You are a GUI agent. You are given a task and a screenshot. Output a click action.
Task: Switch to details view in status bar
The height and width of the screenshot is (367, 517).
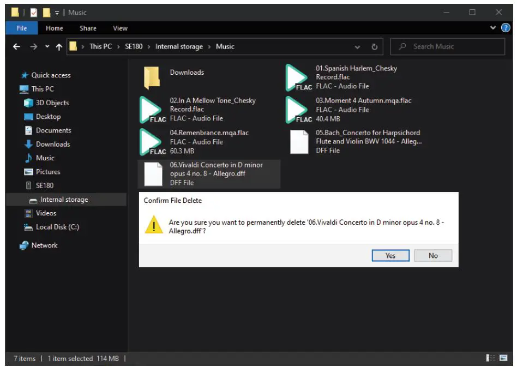pyautogui.click(x=490, y=358)
